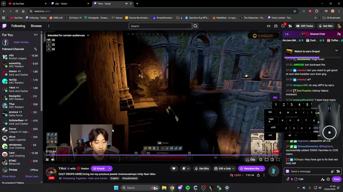Pause the stream playback
343x192 pixels.
pyautogui.click(x=47, y=160)
